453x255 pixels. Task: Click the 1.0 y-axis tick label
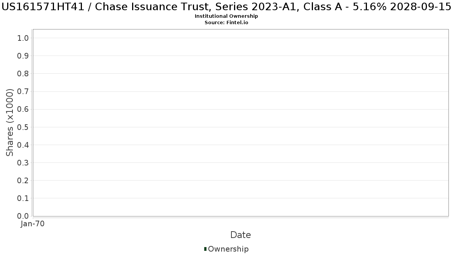point(23,38)
